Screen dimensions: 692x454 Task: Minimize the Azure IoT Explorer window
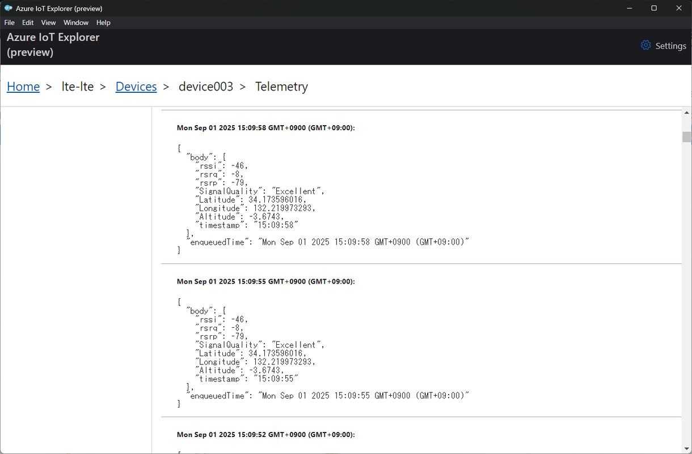click(630, 8)
